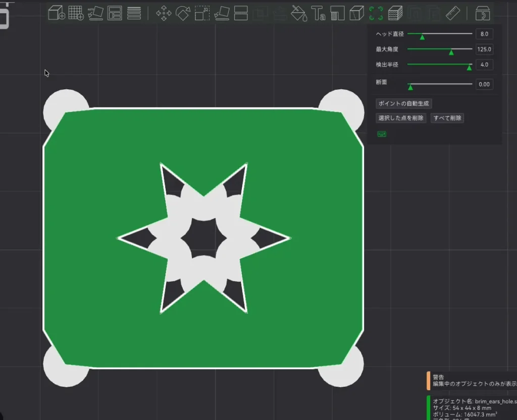The height and width of the screenshot is (420, 517).
Task: Focus the 検出半径 value field showing 4.0
Action: [x=484, y=65]
